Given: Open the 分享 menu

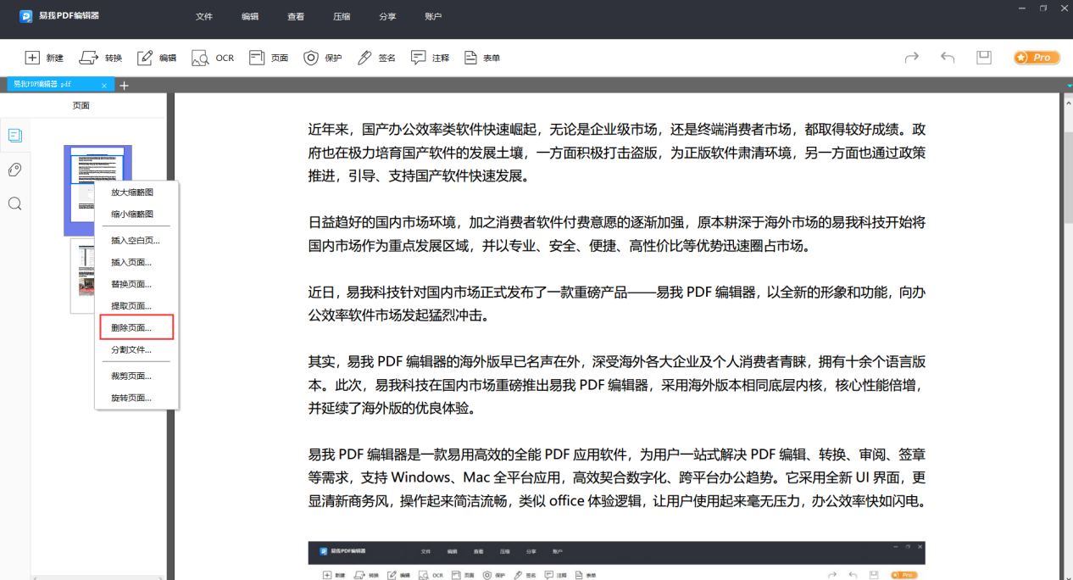Looking at the screenshot, I should point(387,16).
